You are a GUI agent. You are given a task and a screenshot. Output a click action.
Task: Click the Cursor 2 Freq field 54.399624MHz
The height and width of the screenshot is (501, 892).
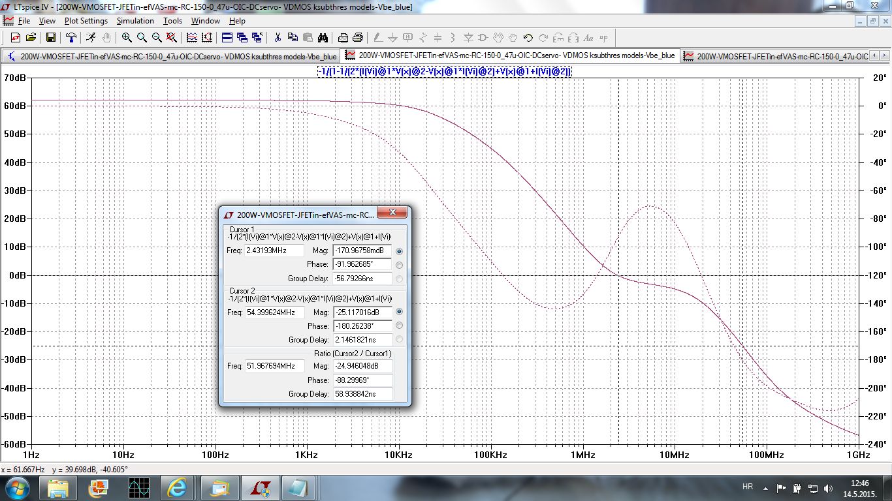[274, 312]
